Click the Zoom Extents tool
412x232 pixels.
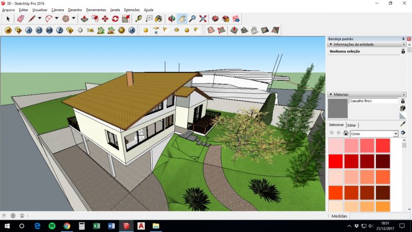(x=202, y=19)
